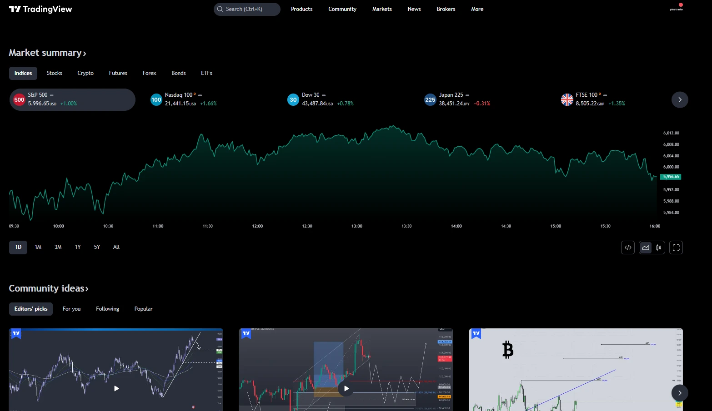The width and height of the screenshot is (712, 411).
Task: Click the Japan 225 badge icon
Action: pyautogui.click(x=430, y=100)
